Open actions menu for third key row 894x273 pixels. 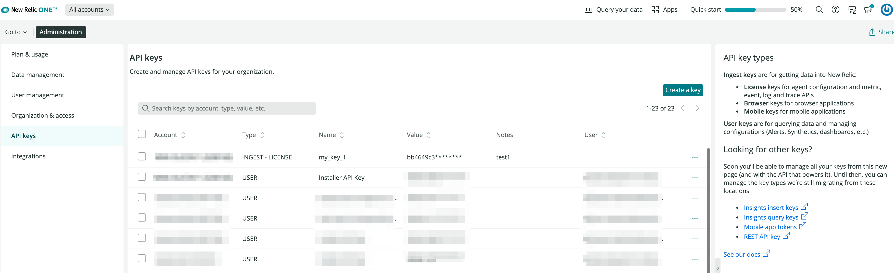[694, 198]
